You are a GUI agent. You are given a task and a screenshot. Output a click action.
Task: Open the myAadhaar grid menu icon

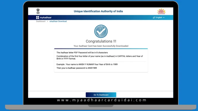(x=37, y=17)
